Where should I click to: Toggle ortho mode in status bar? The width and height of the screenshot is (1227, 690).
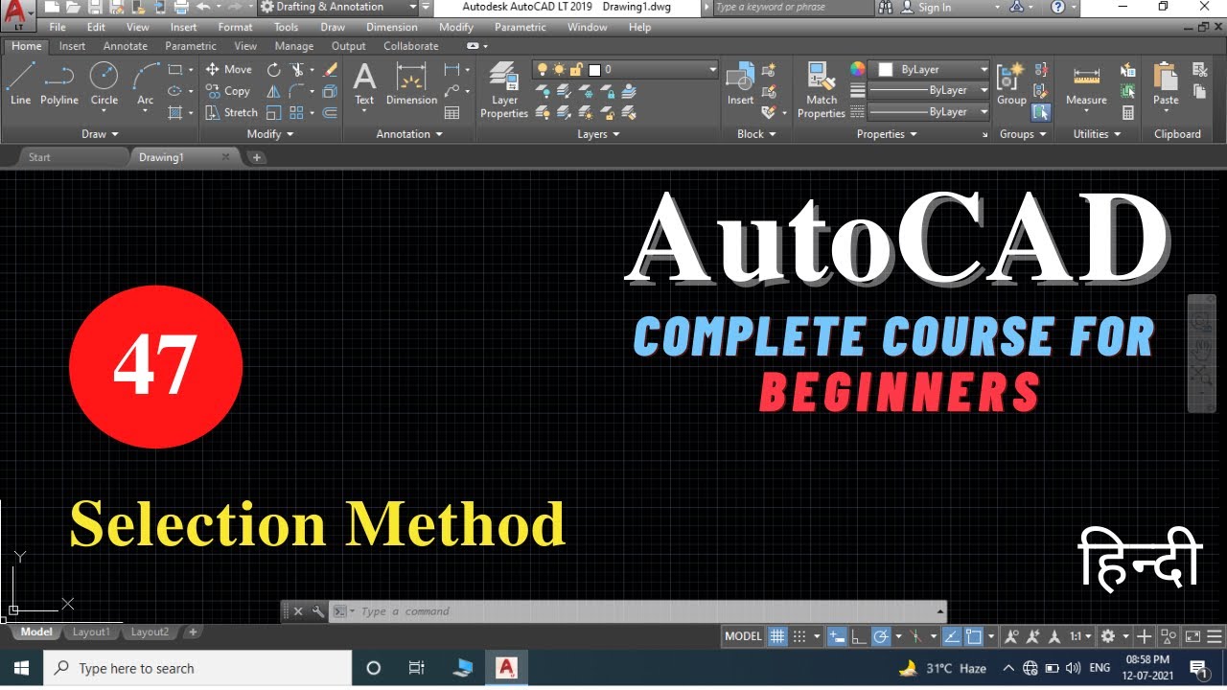[859, 636]
